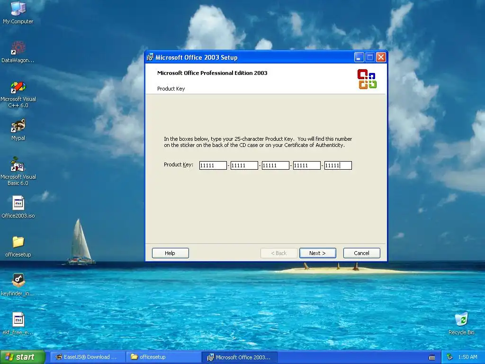Viewport: 485px width, 364px height.
Task: Open the on-screen keyboard tray icon
Action: tap(432, 357)
